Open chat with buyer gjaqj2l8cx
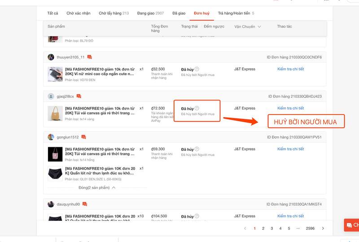This screenshot has width=359, height=242. point(79,97)
